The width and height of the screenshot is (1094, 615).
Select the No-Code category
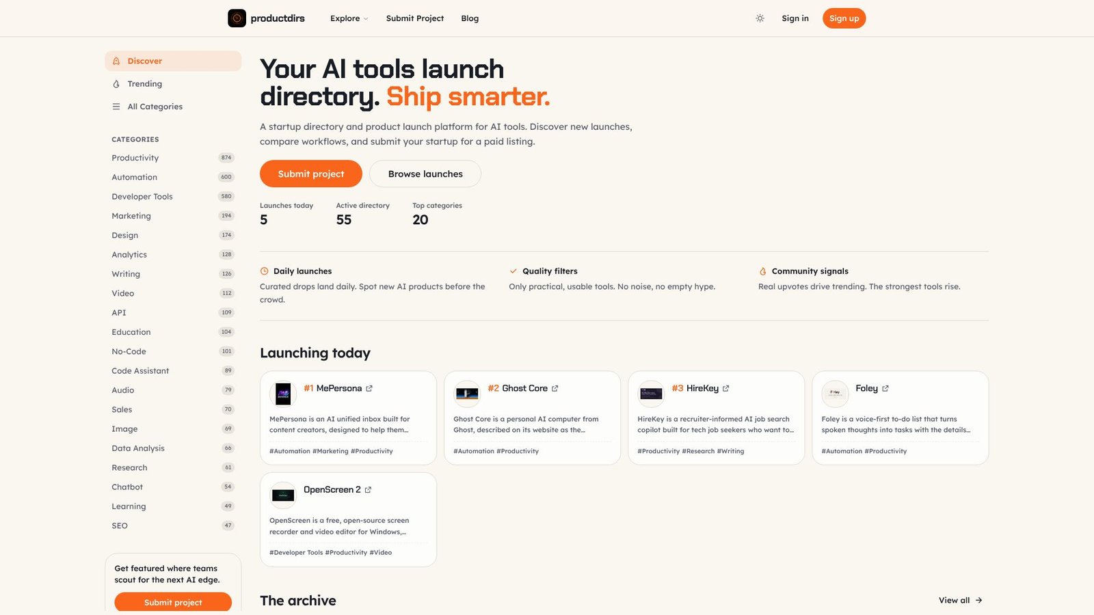click(173, 351)
